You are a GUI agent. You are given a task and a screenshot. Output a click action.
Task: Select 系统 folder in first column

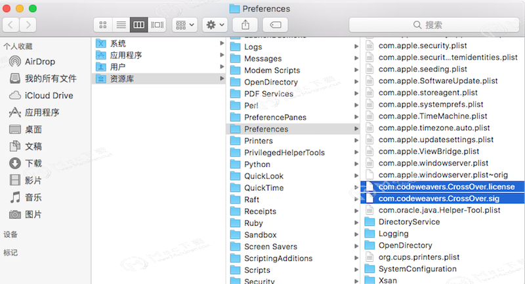(159, 43)
